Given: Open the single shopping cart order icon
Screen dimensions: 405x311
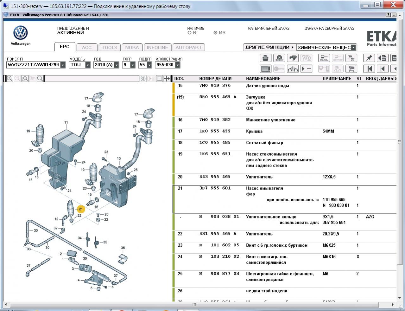Looking at the screenshot, I should click(x=351, y=68).
